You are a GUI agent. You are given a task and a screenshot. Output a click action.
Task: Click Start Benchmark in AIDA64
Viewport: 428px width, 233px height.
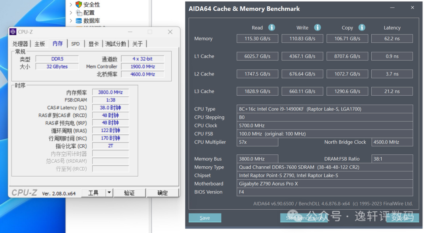(x=304, y=218)
